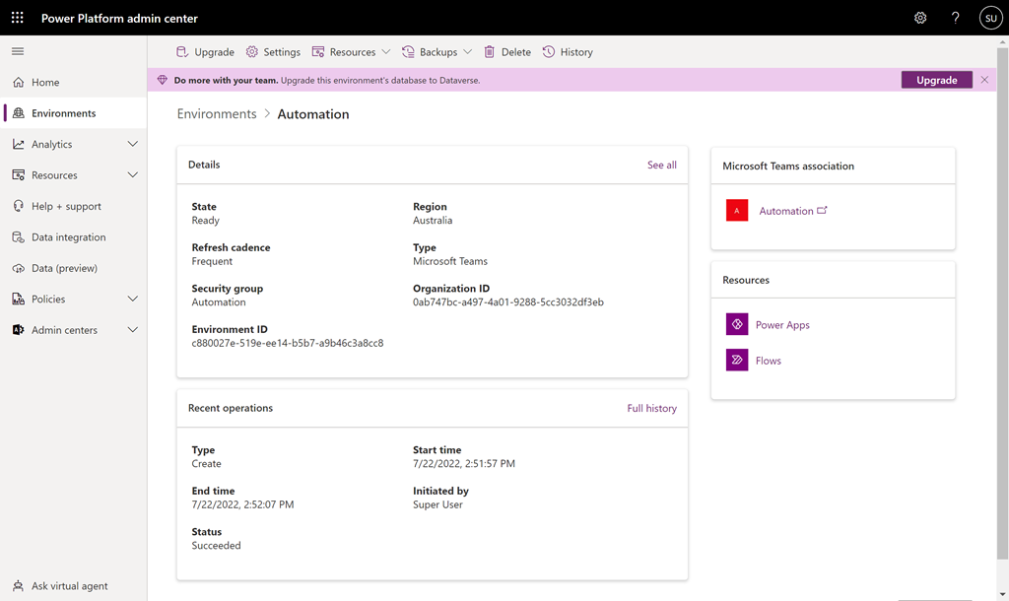Expand the Analytics navigation section
This screenshot has height=601, width=1009.
click(x=133, y=144)
